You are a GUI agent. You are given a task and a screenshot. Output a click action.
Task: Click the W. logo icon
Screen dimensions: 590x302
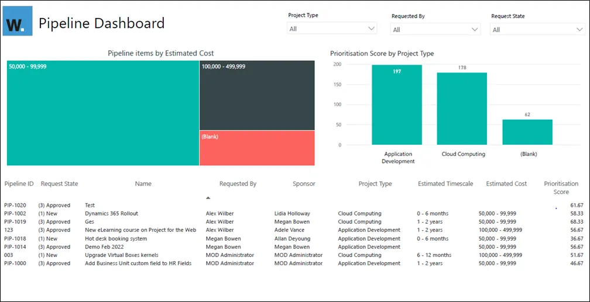pyautogui.click(x=18, y=23)
